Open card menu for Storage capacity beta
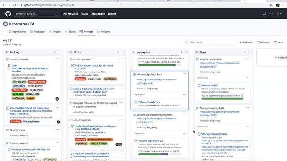The image size is (287, 161). tap(248, 108)
